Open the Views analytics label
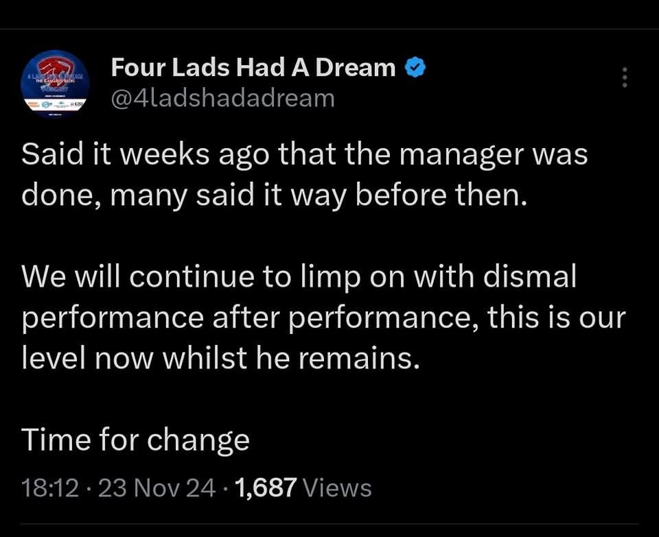The width and height of the screenshot is (659, 537). click(x=338, y=488)
